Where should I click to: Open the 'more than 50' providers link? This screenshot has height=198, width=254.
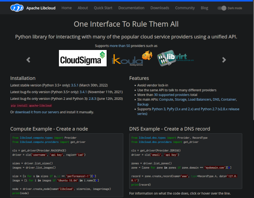click(x=120, y=46)
